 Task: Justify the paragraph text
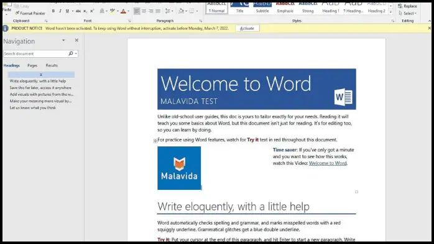click(x=158, y=11)
